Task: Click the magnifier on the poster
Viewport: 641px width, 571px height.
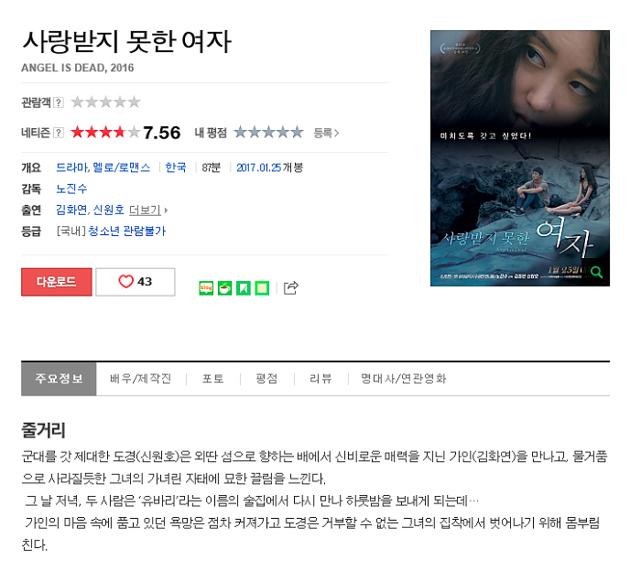Action: point(596,272)
